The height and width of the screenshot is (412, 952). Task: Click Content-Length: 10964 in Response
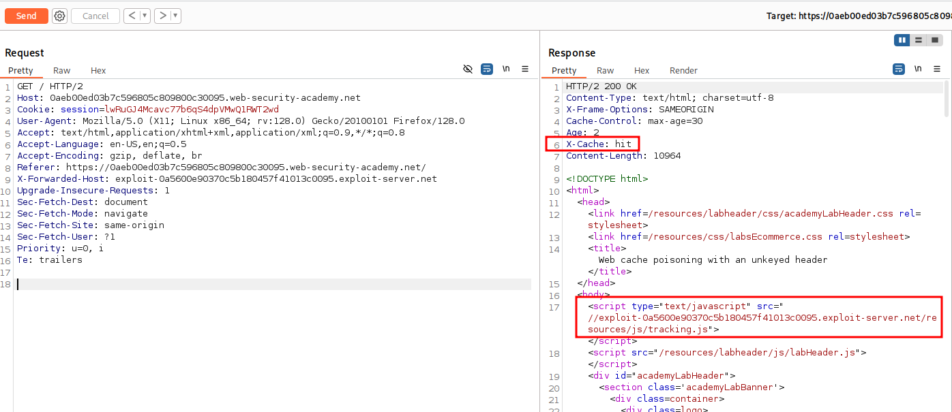tap(623, 156)
